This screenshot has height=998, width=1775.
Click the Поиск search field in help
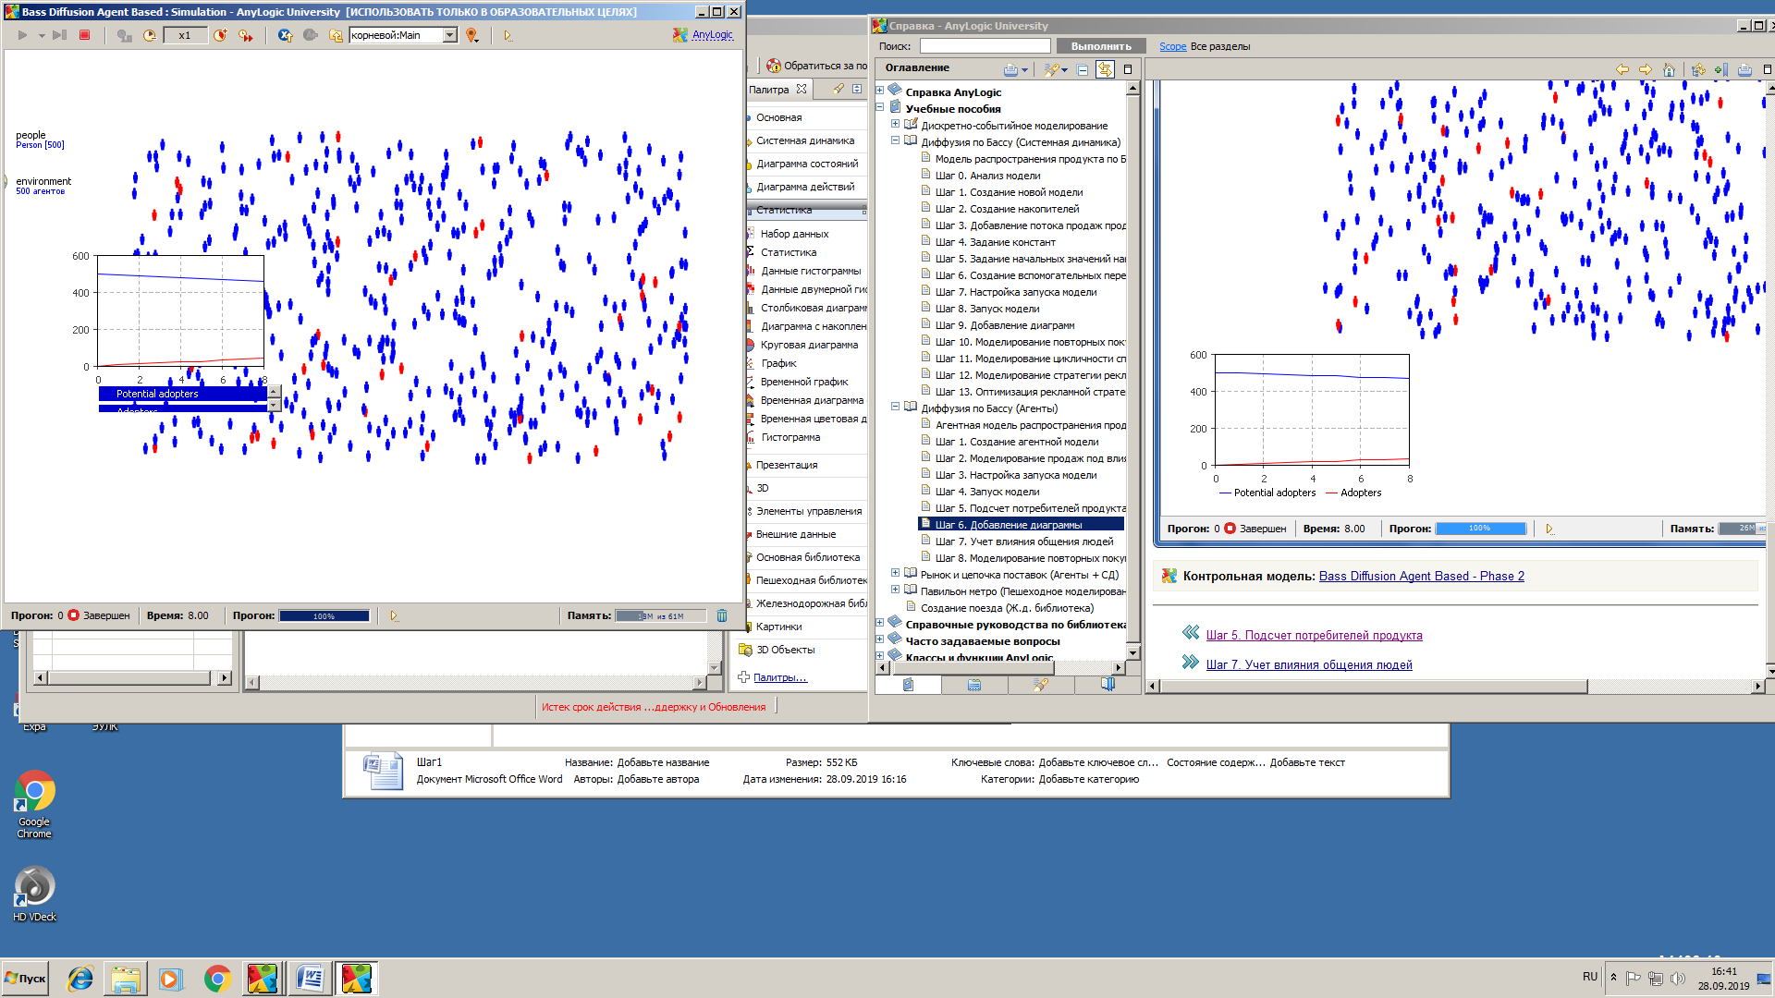tap(985, 46)
